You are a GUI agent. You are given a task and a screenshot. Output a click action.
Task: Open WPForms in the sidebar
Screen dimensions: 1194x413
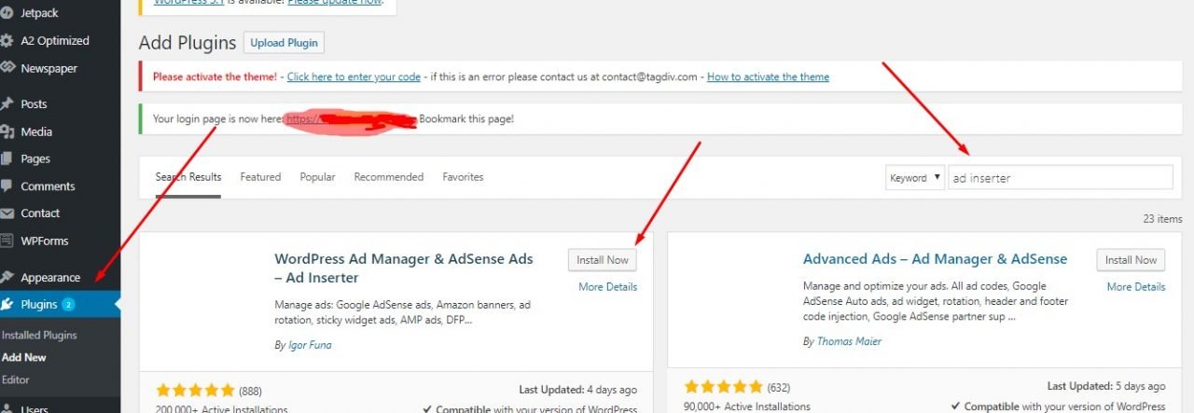tap(44, 241)
